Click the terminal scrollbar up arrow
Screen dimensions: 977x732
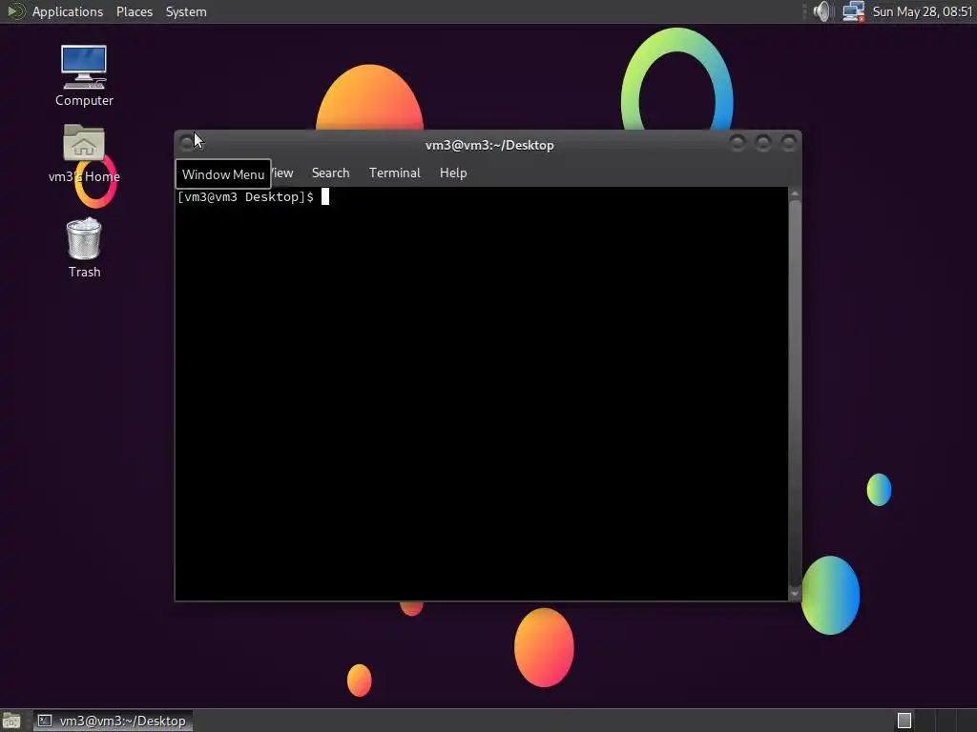(795, 194)
